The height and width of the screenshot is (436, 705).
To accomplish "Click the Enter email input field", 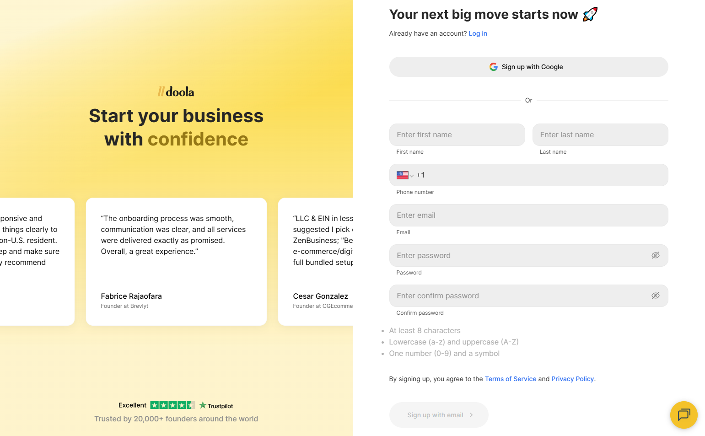I will pyautogui.click(x=528, y=215).
